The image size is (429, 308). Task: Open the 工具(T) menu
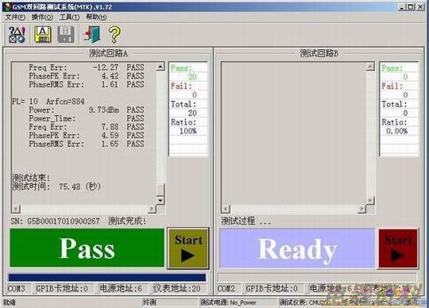tap(69, 17)
